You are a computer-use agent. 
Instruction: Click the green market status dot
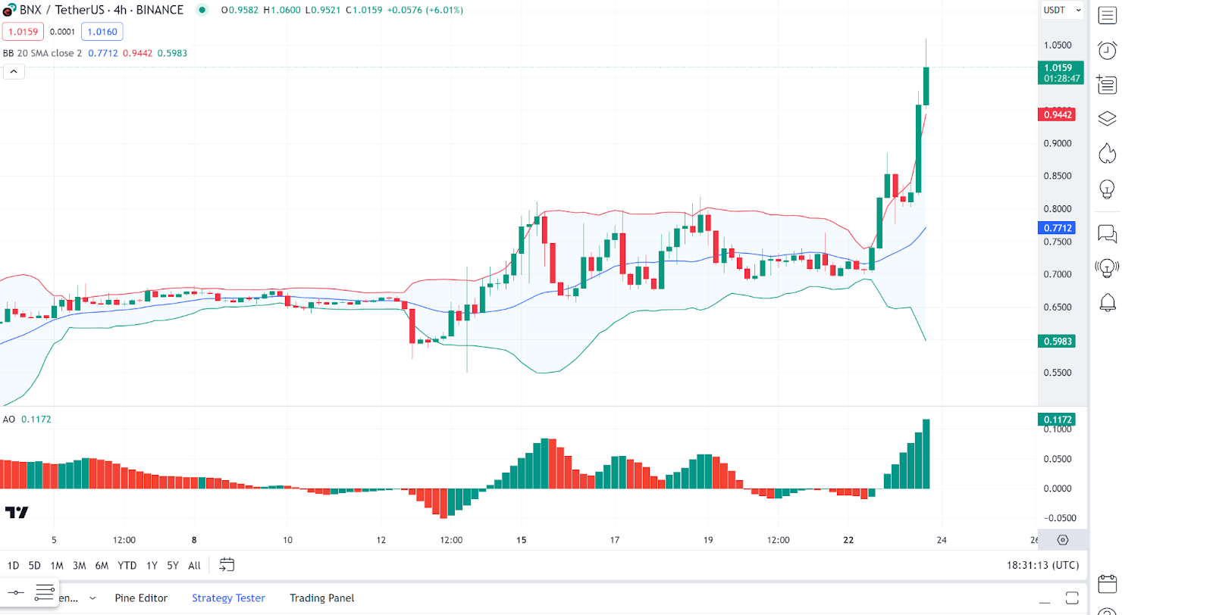[202, 10]
